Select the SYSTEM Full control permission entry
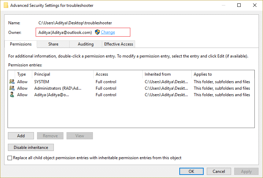The image size is (263, 178). (x=131, y=82)
